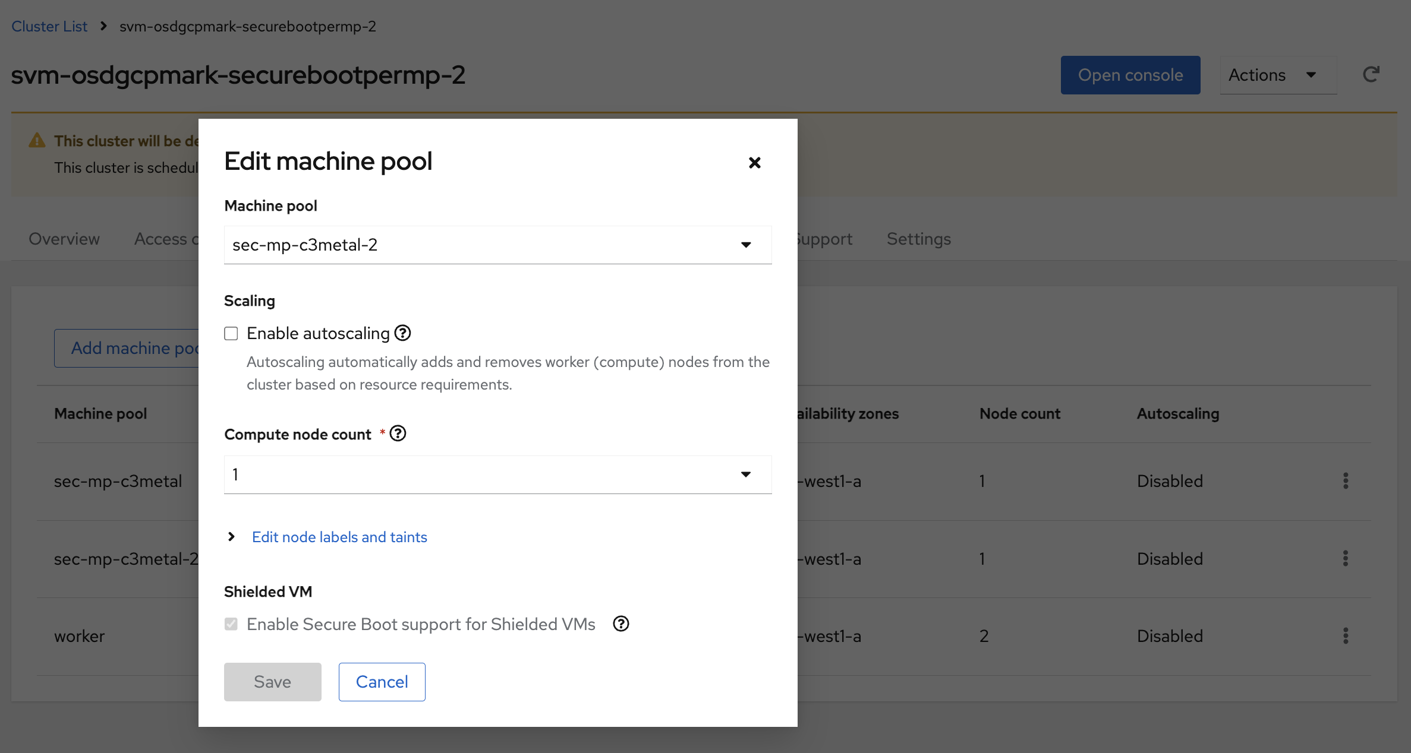The width and height of the screenshot is (1411, 753).
Task: Click the refresh icon near Actions
Action: [x=1371, y=75]
